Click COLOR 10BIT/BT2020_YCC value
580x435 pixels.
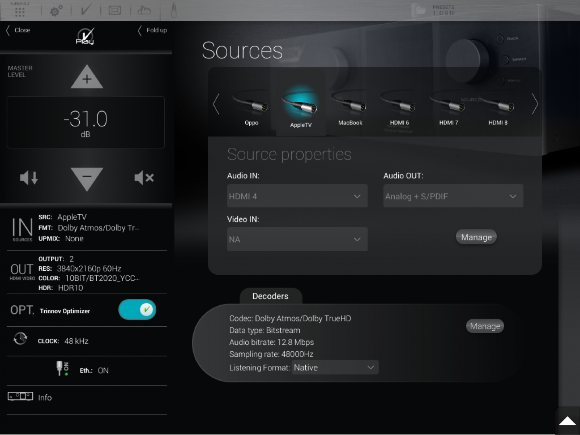[102, 278]
